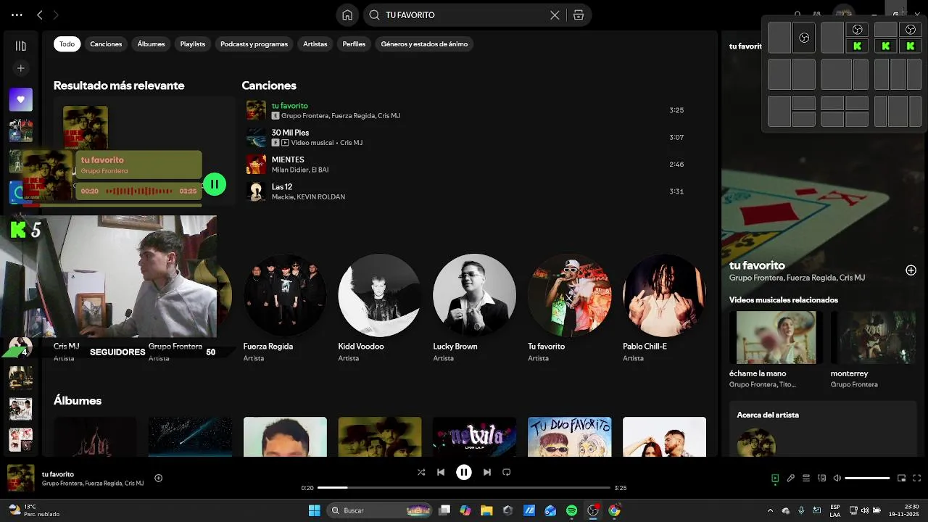Click the search input field
This screenshot has width=928, height=522.
tap(464, 15)
